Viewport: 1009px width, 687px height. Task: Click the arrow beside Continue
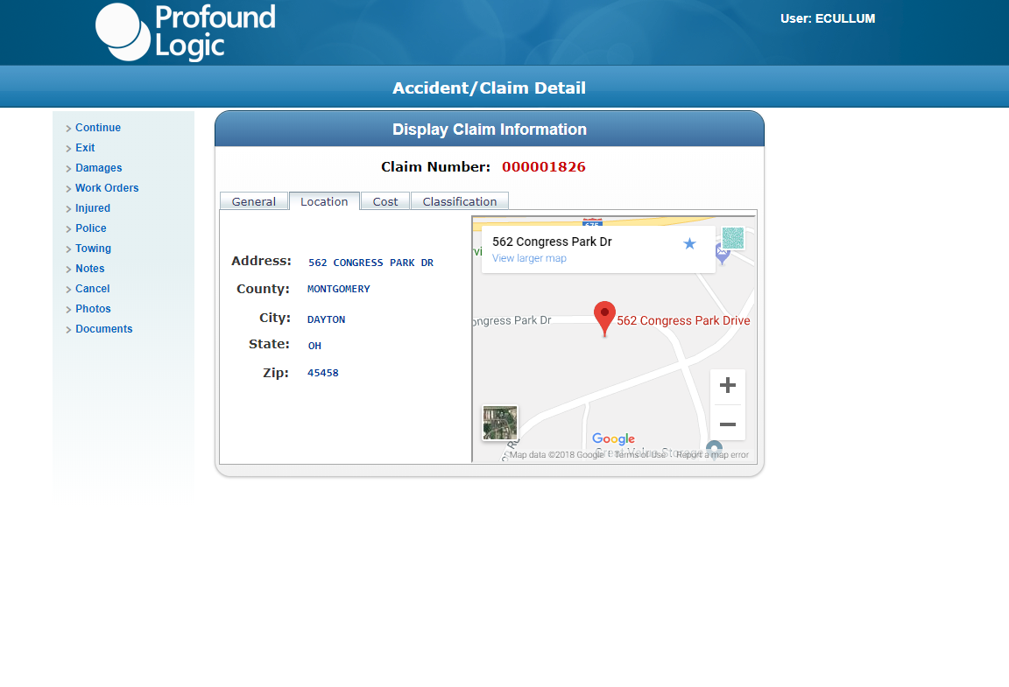click(x=68, y=129)
